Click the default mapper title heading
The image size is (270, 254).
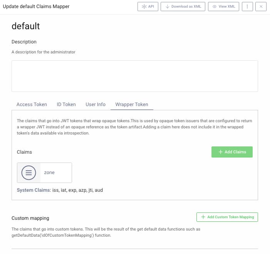(x=26, y=26)
